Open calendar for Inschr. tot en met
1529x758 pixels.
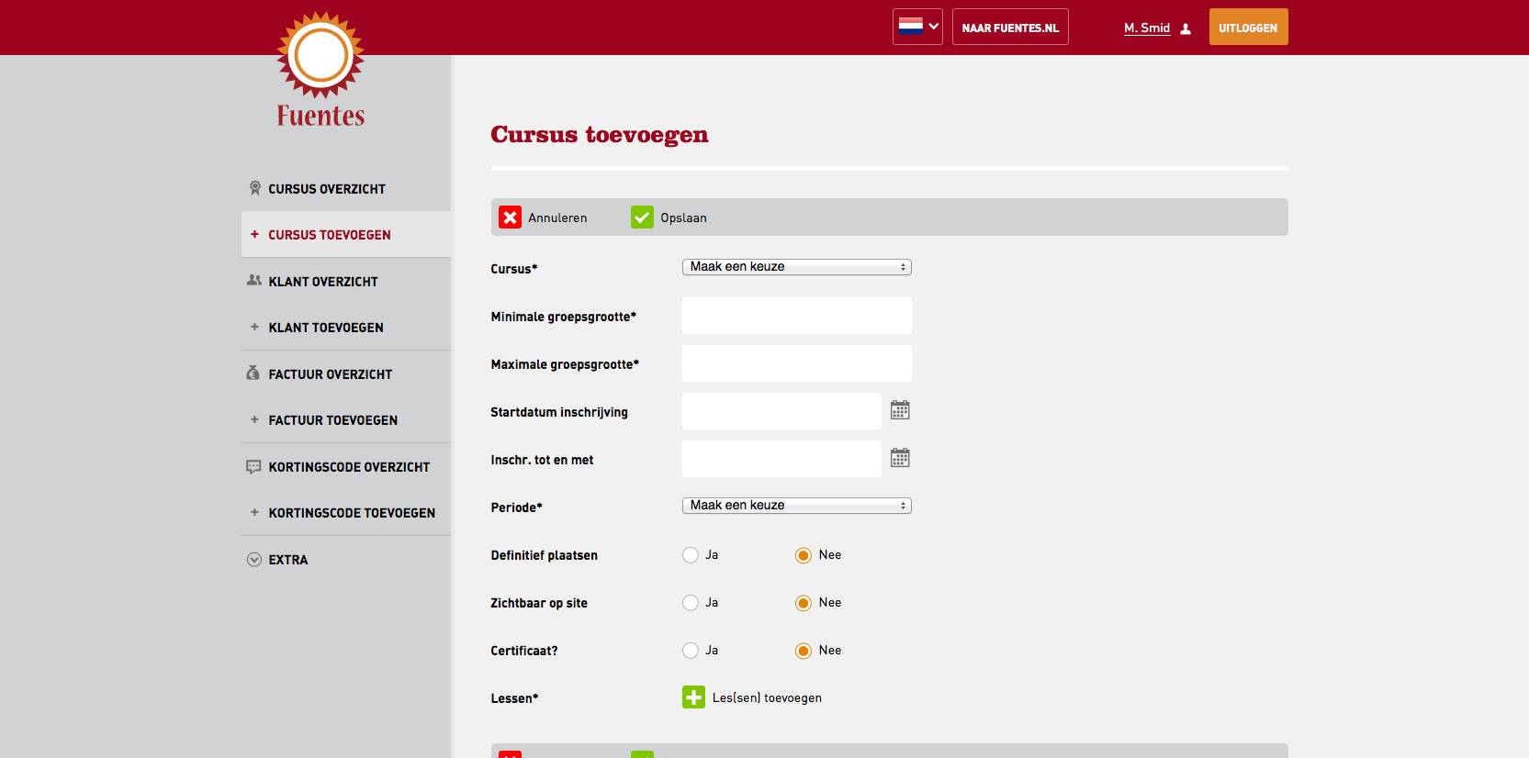(900, 458)
